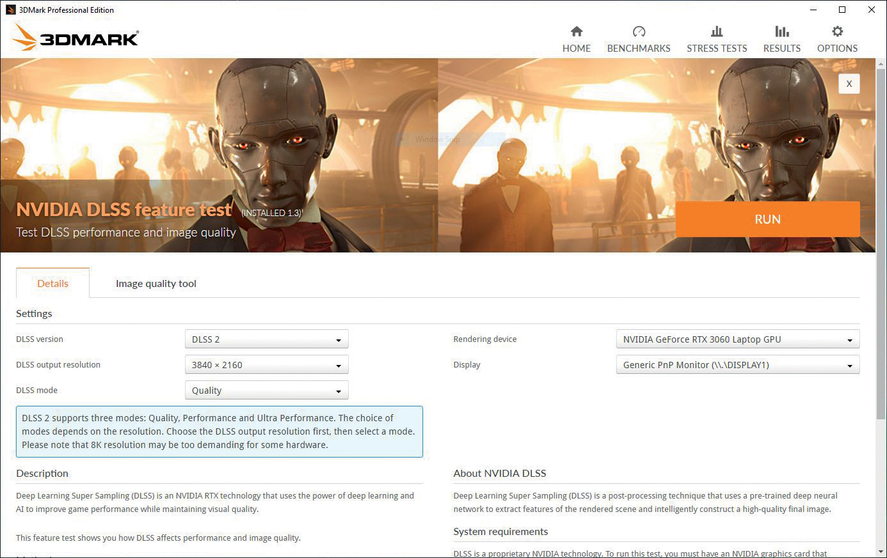Click 'Test DLSS performance and image quality' subtitle
This screenshot has width=887, height=558.
126,232
